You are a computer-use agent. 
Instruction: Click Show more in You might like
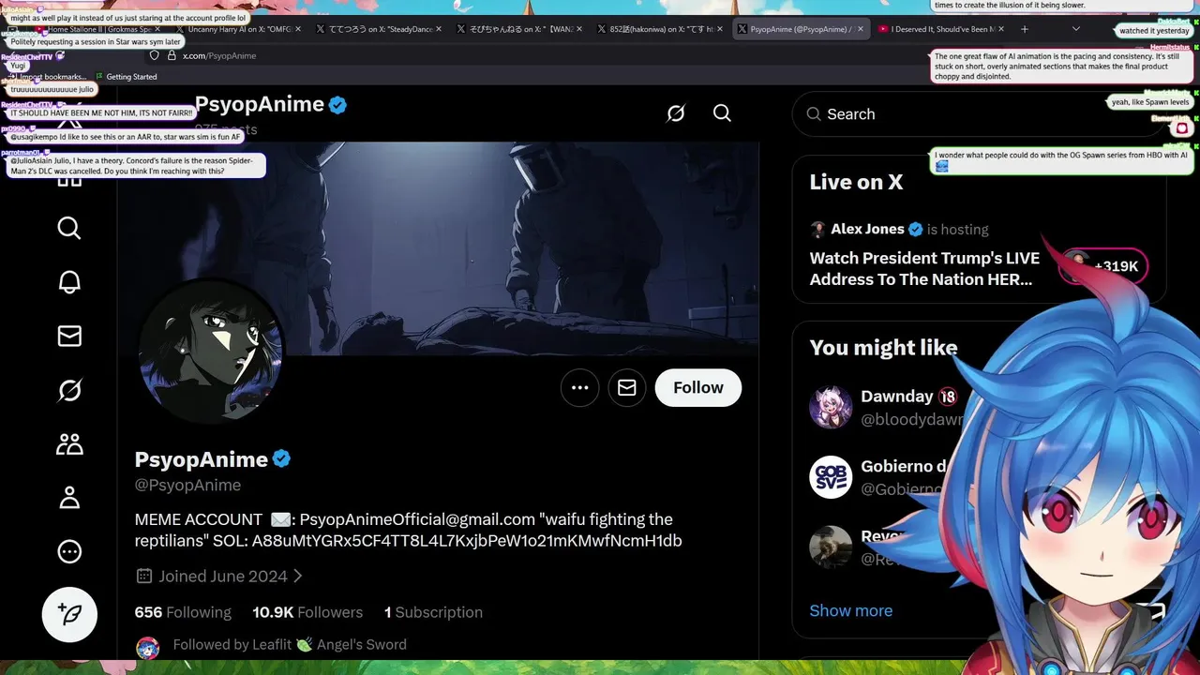coord(851,610)
